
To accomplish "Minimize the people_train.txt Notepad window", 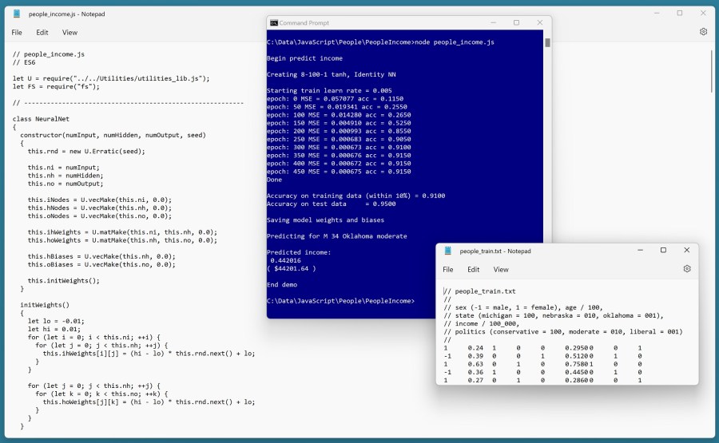I will [640, 250].
